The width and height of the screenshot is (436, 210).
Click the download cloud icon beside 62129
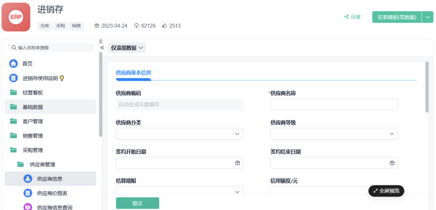click(136, 26)
